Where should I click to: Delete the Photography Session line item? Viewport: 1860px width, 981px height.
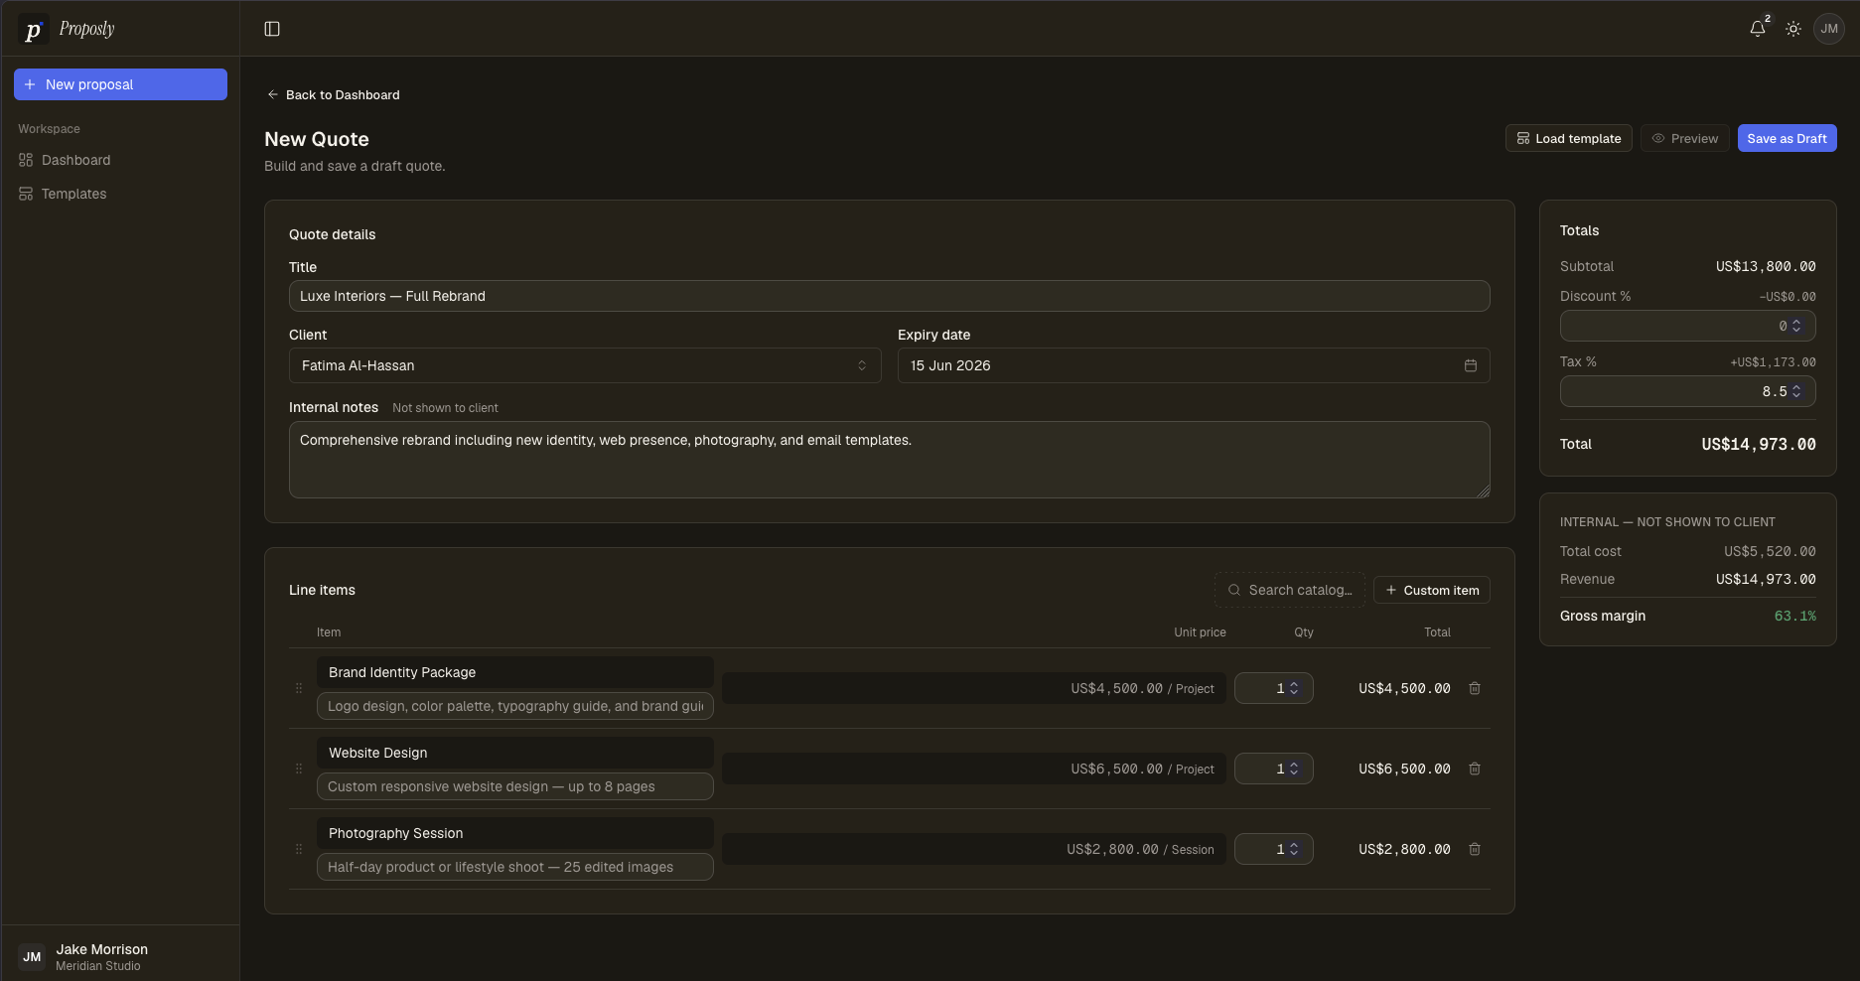pos(1475,849)
